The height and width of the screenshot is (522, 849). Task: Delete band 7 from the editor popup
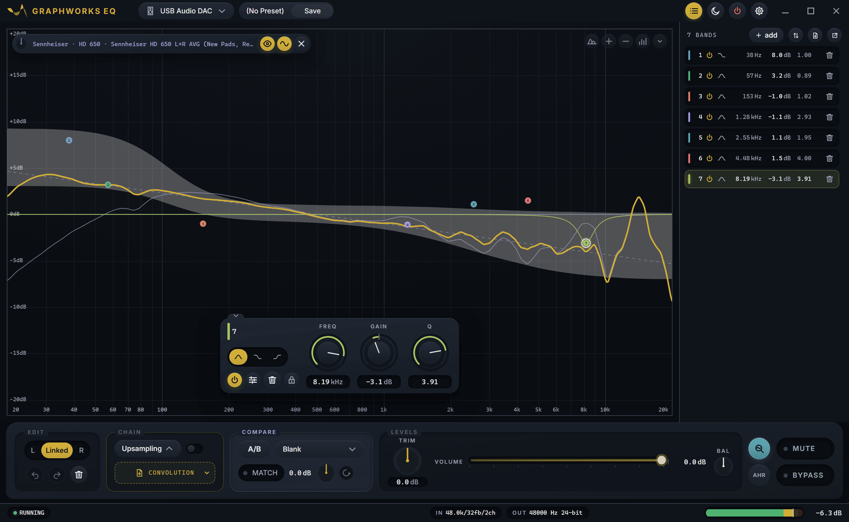coord(272,380)
